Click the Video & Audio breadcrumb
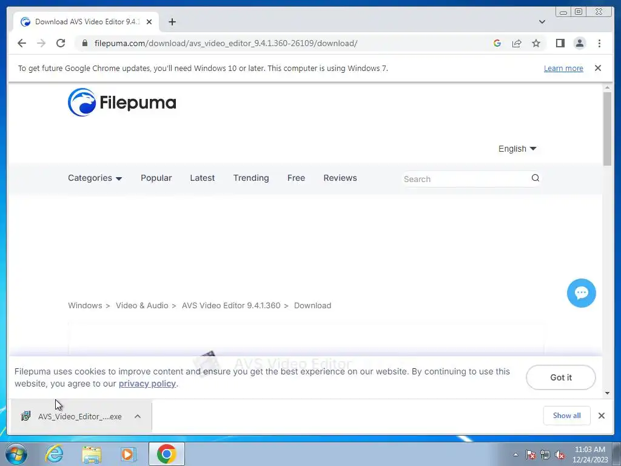 [142, 306]
